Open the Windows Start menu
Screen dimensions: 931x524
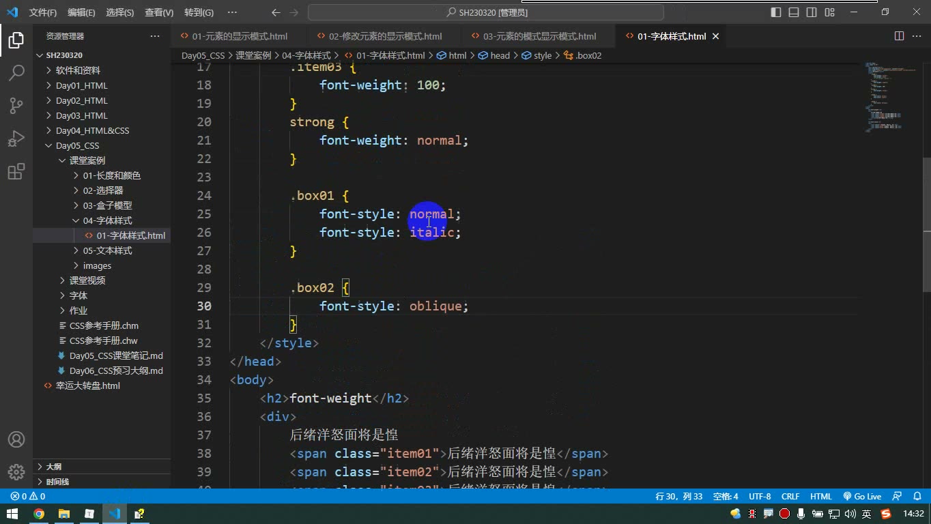[12, 514]
